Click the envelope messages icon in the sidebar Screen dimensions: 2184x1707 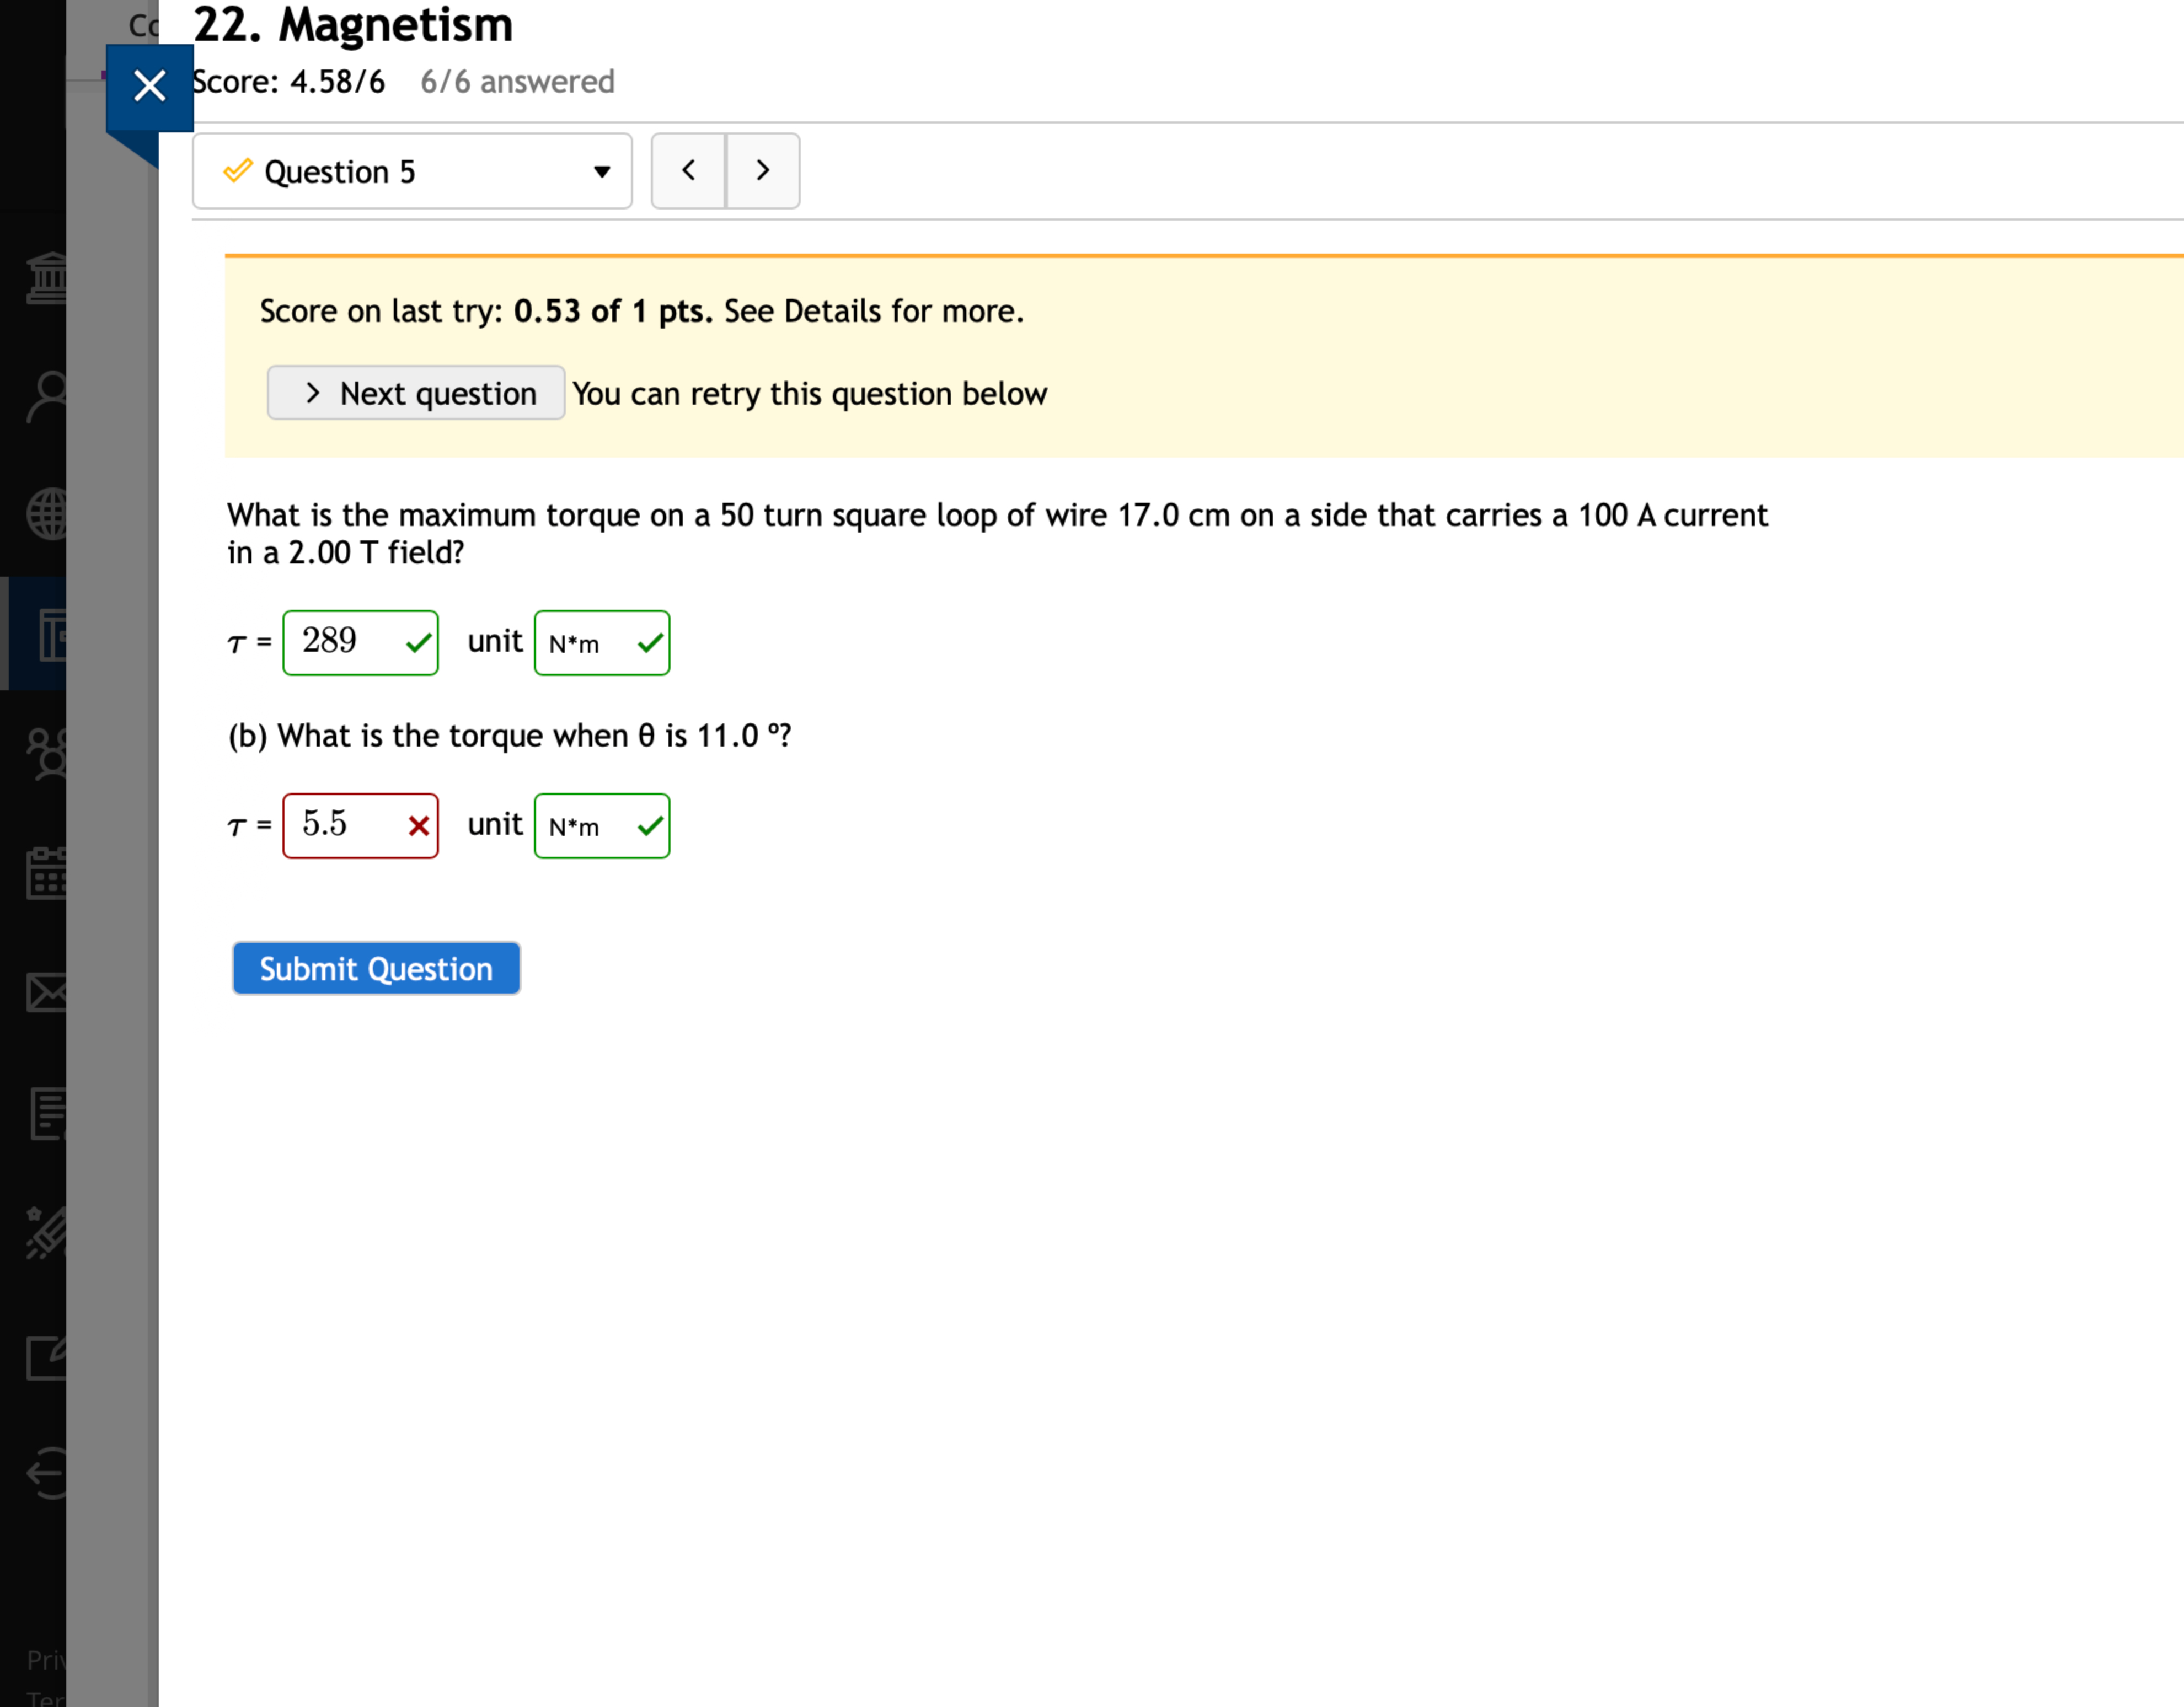pyautogui.click(x=47, y=993)
